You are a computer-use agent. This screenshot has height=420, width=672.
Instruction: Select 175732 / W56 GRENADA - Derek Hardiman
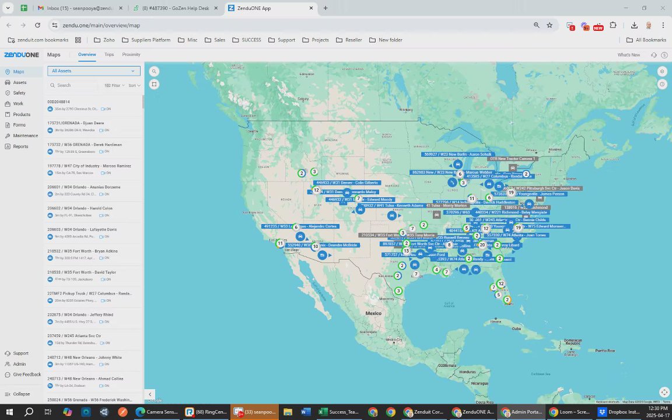click(x=93, y=148)
